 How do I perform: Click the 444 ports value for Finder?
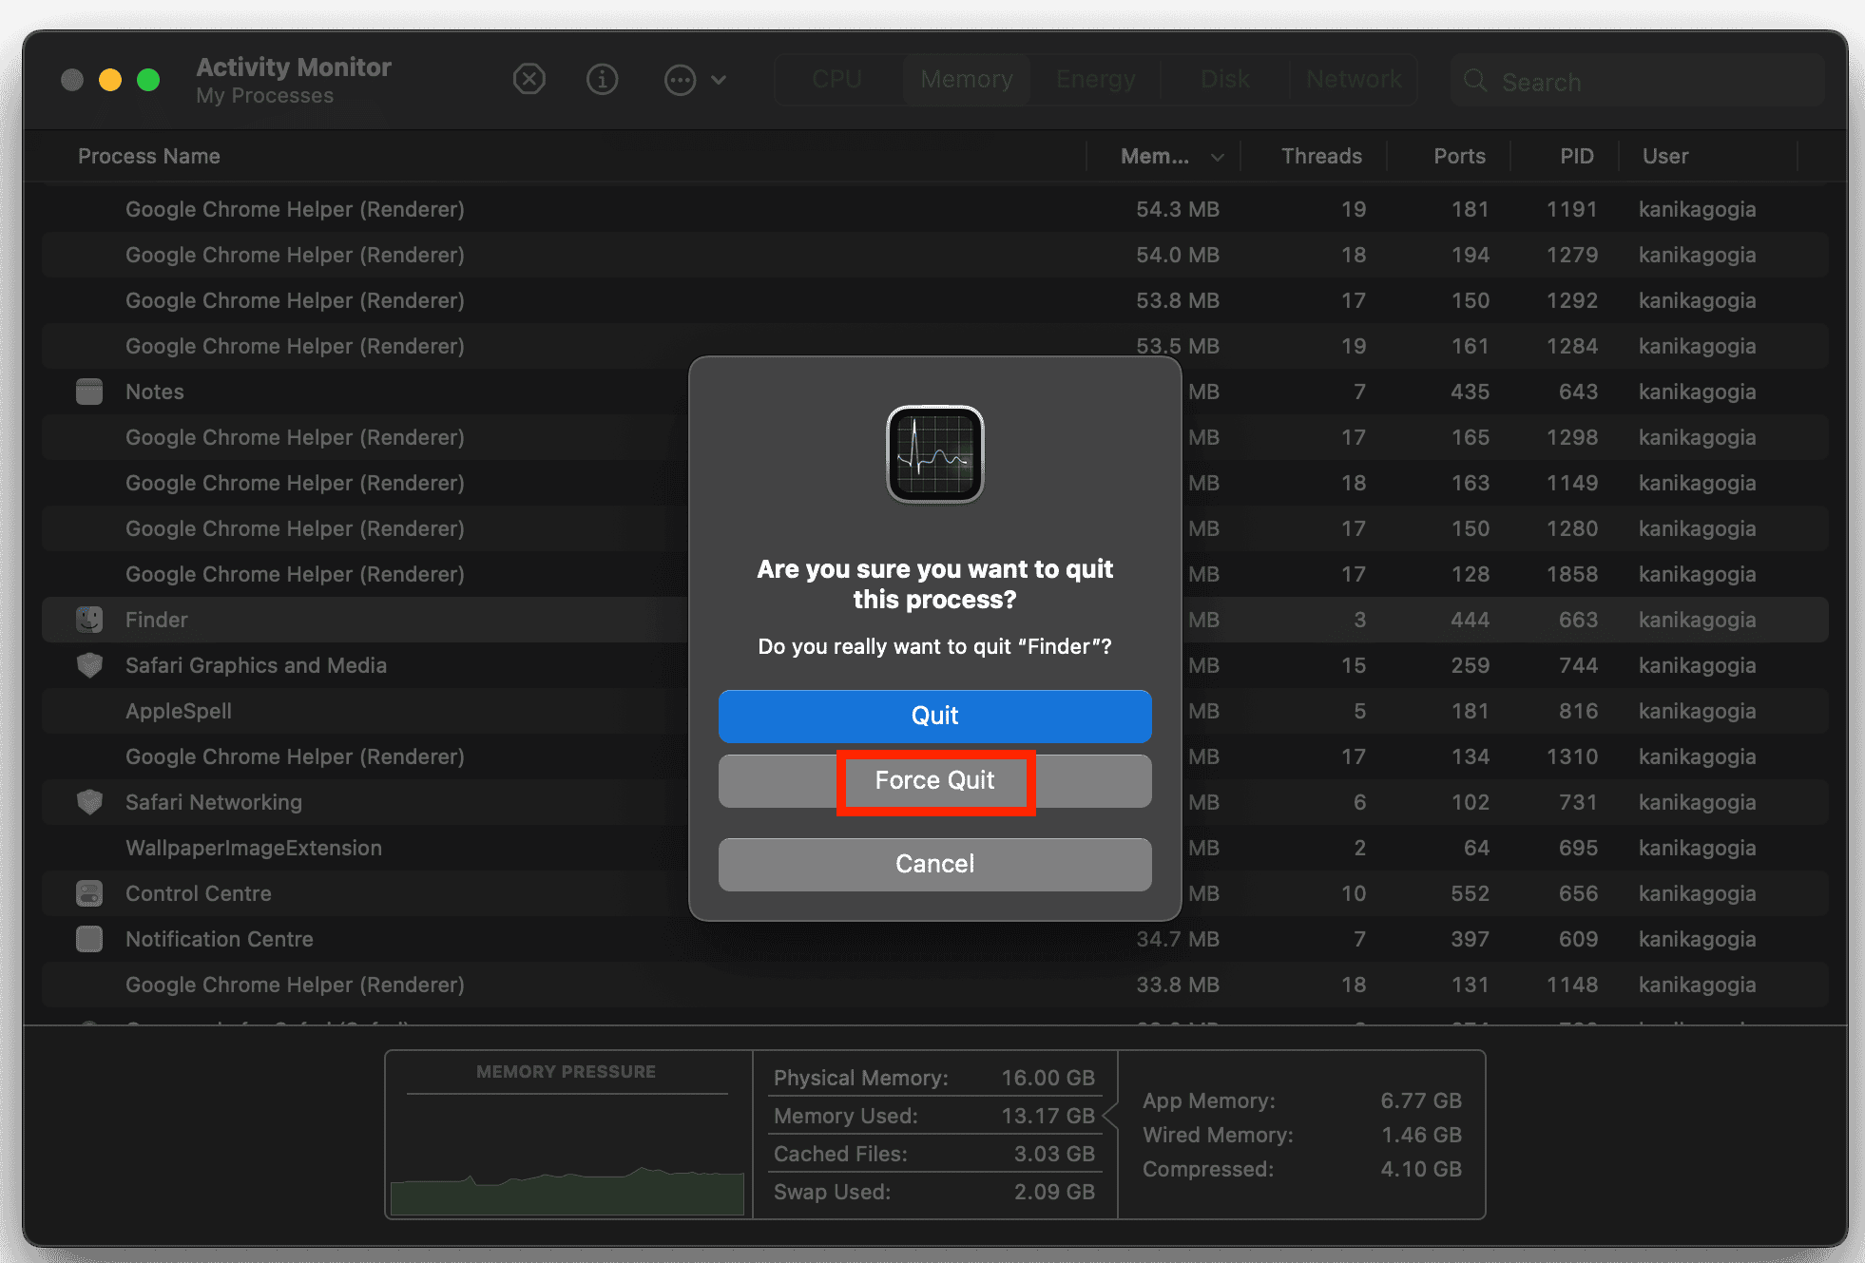tap(1470, 620)
